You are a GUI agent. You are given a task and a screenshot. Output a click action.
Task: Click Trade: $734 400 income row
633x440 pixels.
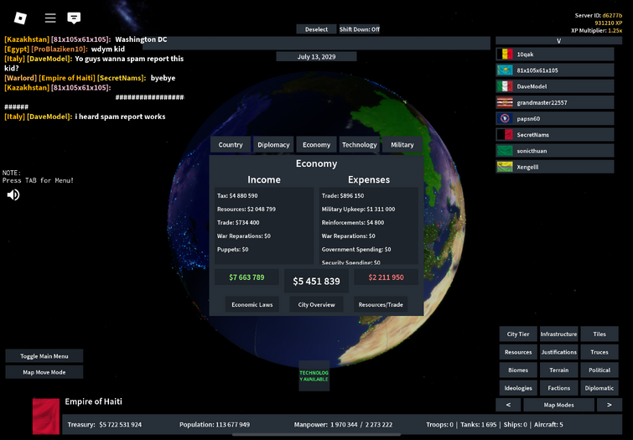[x=238, y=222]
